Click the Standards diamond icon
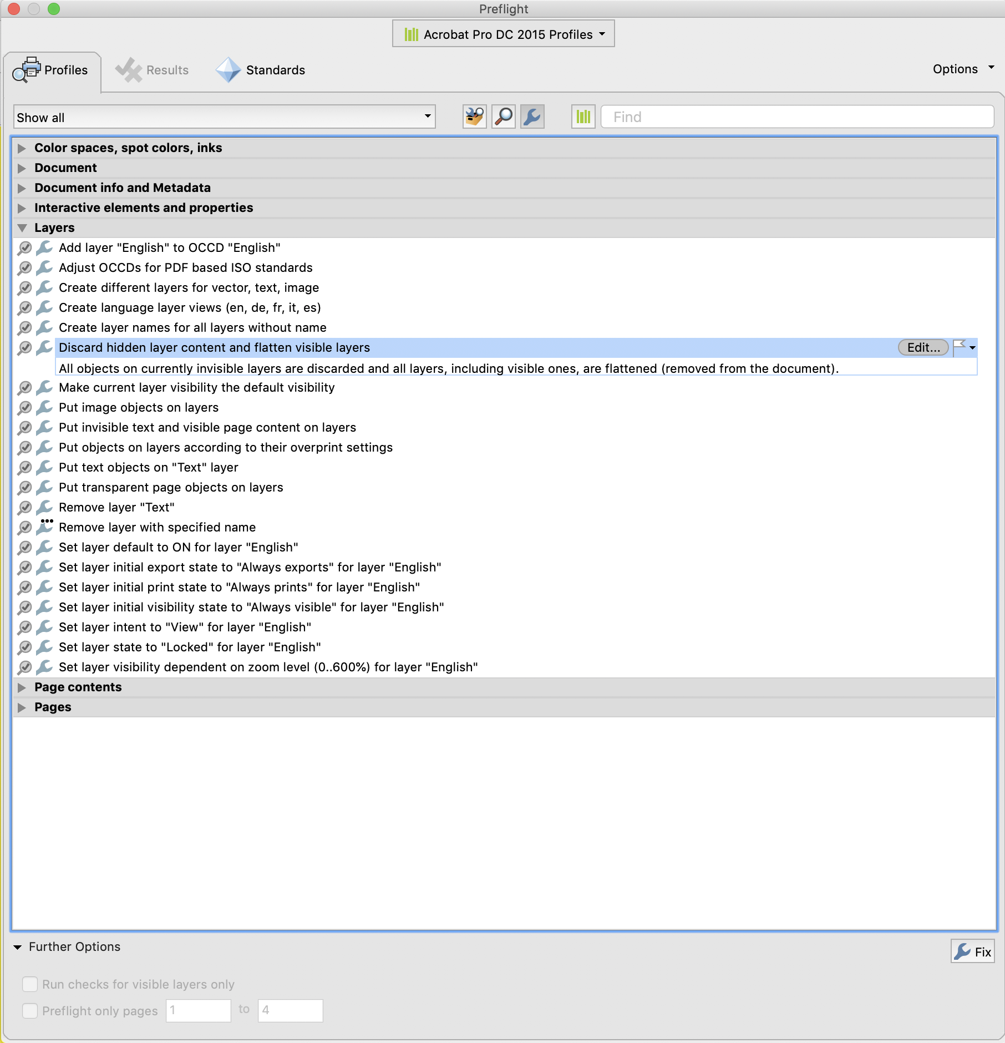 point(229,70)
